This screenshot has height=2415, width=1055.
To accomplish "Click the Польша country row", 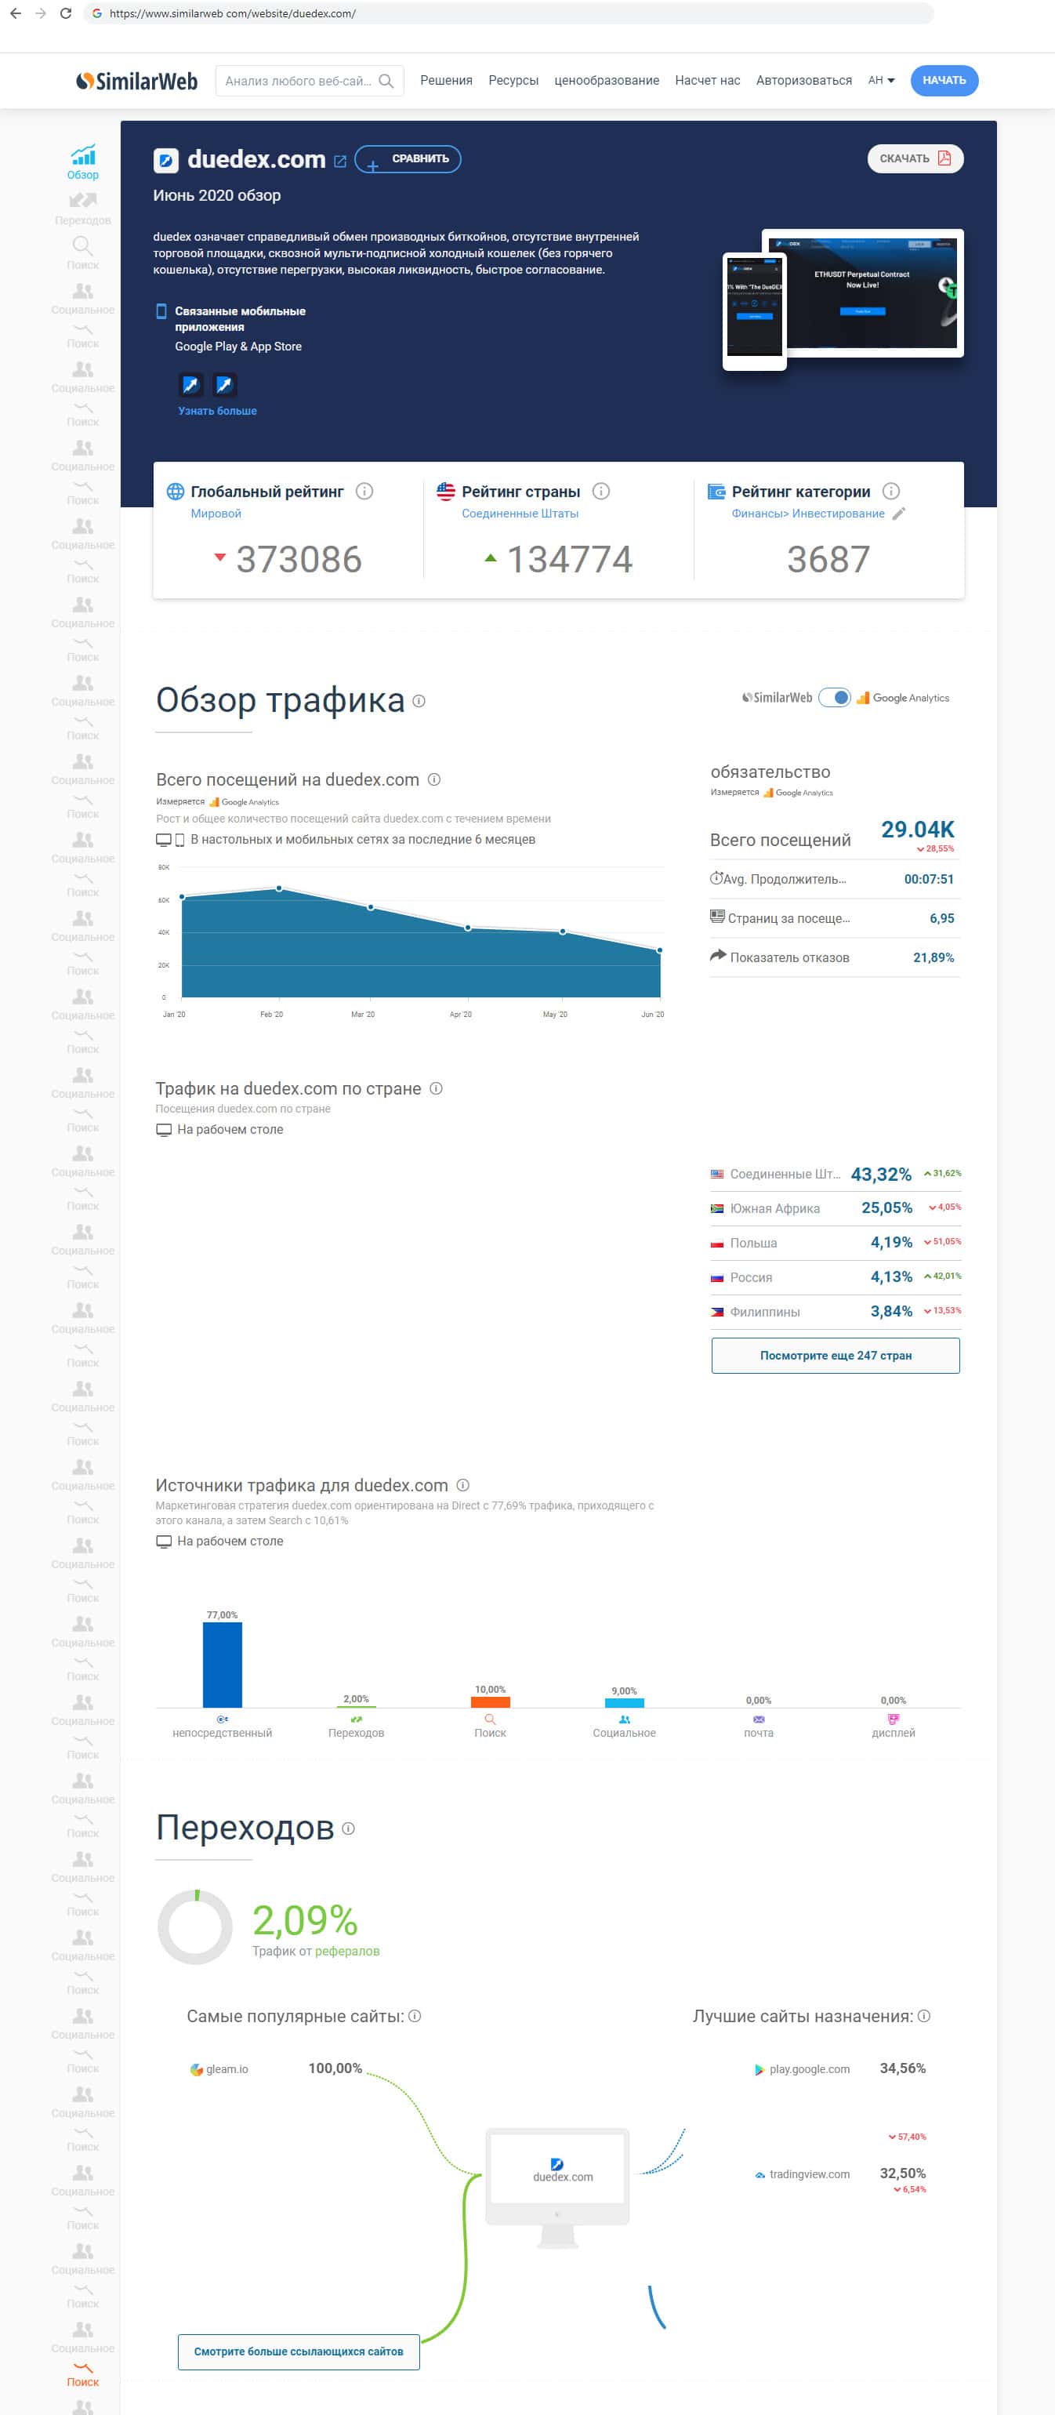I will pyautogui.click(x=836, y=1243).
